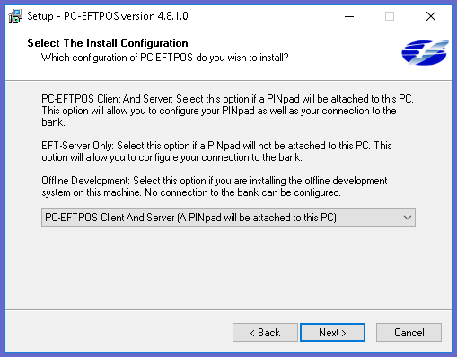Click the Offline Development description paragraph
The image size is (457, 357).
[215, 186]
